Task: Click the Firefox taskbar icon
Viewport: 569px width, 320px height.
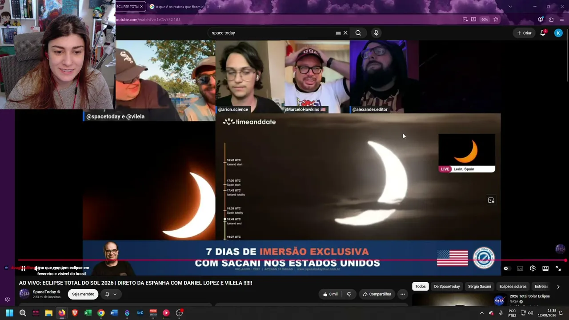Action: point(62,313)
